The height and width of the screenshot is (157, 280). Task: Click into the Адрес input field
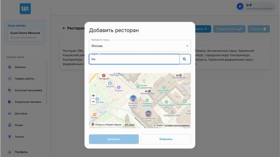(134, 59)
